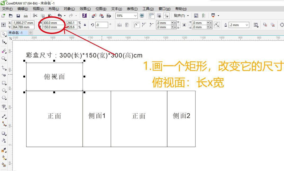
Task: Save the document with the Save icon
Action: [18, 15]
